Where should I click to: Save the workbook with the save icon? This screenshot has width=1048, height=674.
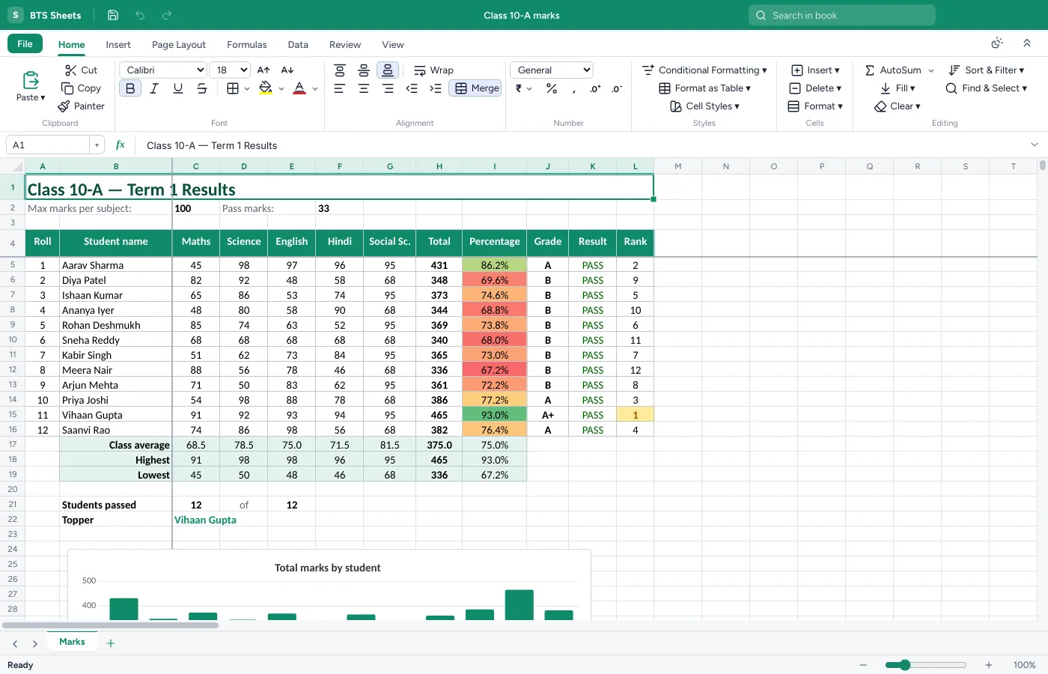tap(113, 15)
